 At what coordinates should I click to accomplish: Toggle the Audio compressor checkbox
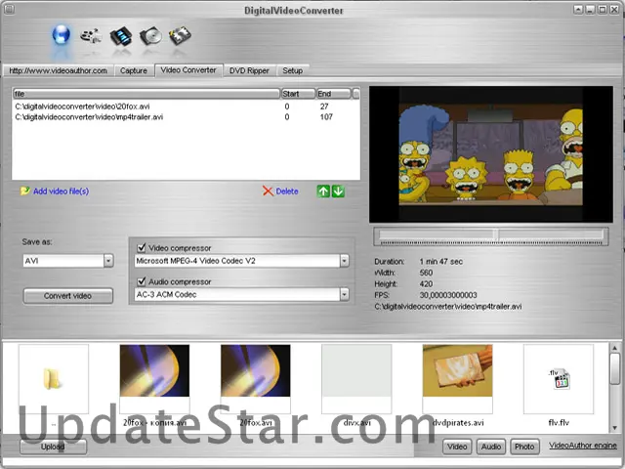(x=141, y=281)
